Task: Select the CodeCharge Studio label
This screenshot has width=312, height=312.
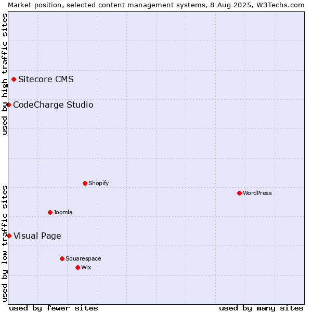Action: pyautogui.click(x=53, y=105)
